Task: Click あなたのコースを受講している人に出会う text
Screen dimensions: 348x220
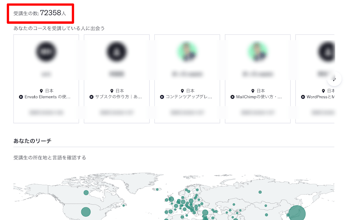Action: click(x=59, y=28)
